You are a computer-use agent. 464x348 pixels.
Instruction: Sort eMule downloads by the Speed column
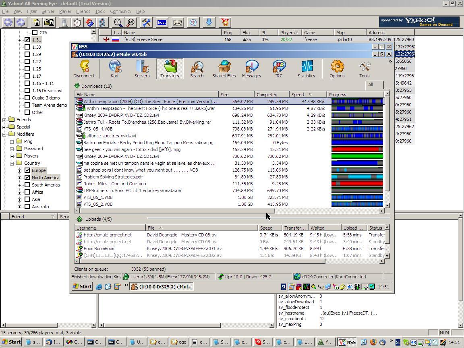pos(308,95)
